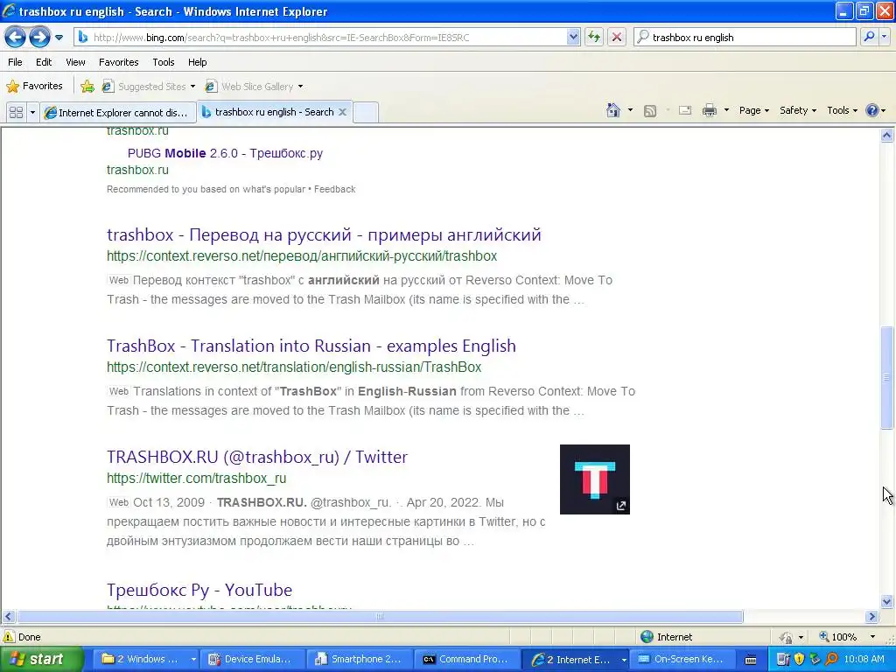The image size is (896, 672).
Task: Run search with the magnifier button
Action: [869, 38]
